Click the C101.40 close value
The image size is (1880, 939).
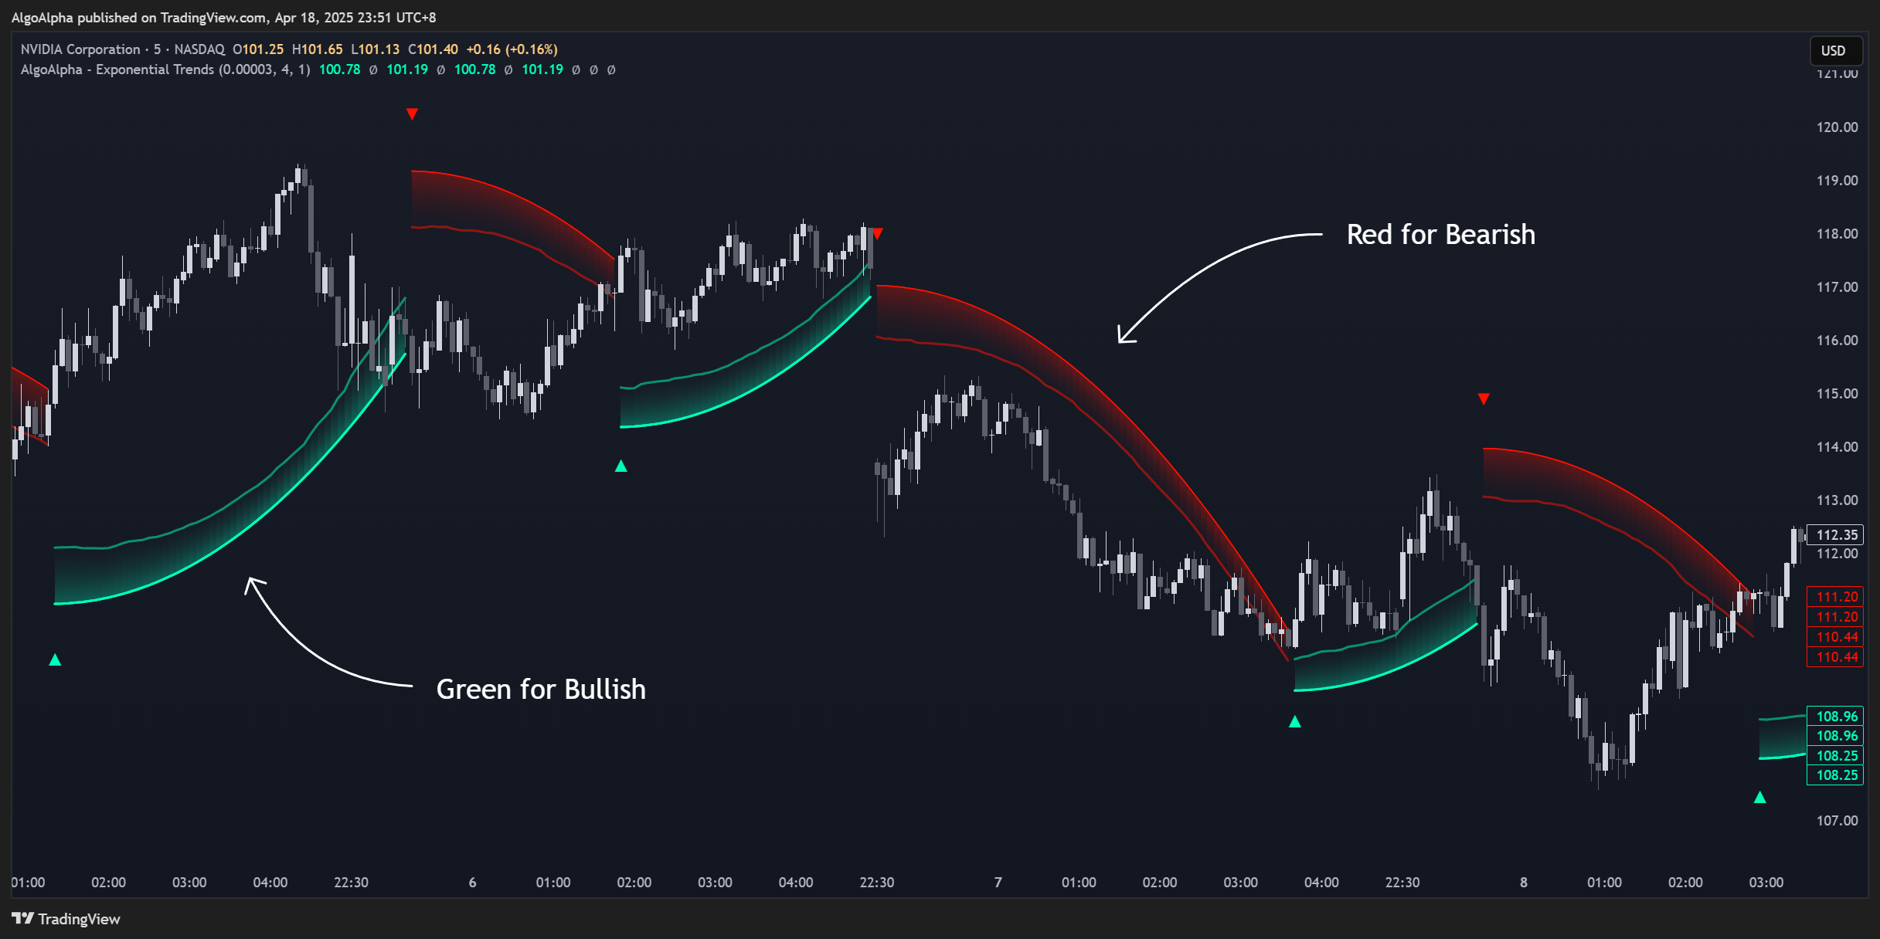point(433,49)
